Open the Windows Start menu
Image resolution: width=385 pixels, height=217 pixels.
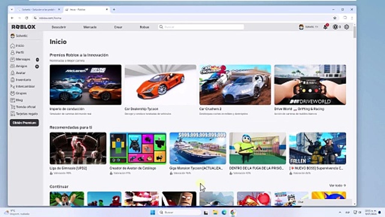[x=152, y=212]
